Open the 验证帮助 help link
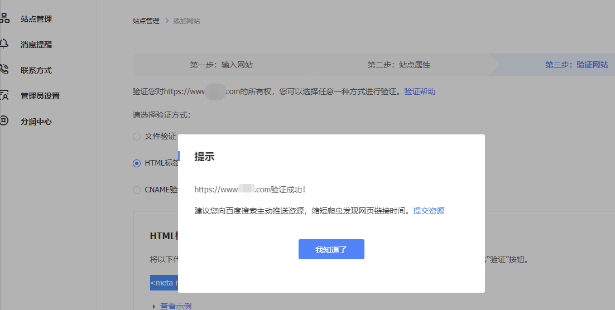The width and height of the screenshot is (615, 310). click(x=420, y=91)
